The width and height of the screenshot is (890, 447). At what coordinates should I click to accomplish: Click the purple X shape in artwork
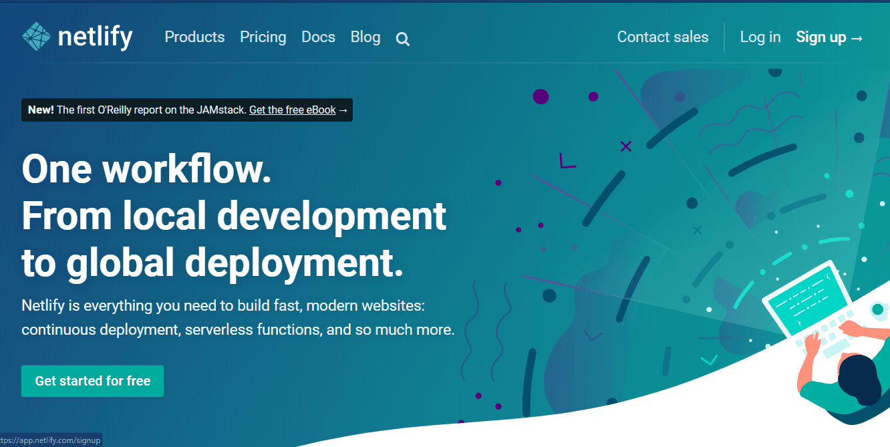point(625,146)
